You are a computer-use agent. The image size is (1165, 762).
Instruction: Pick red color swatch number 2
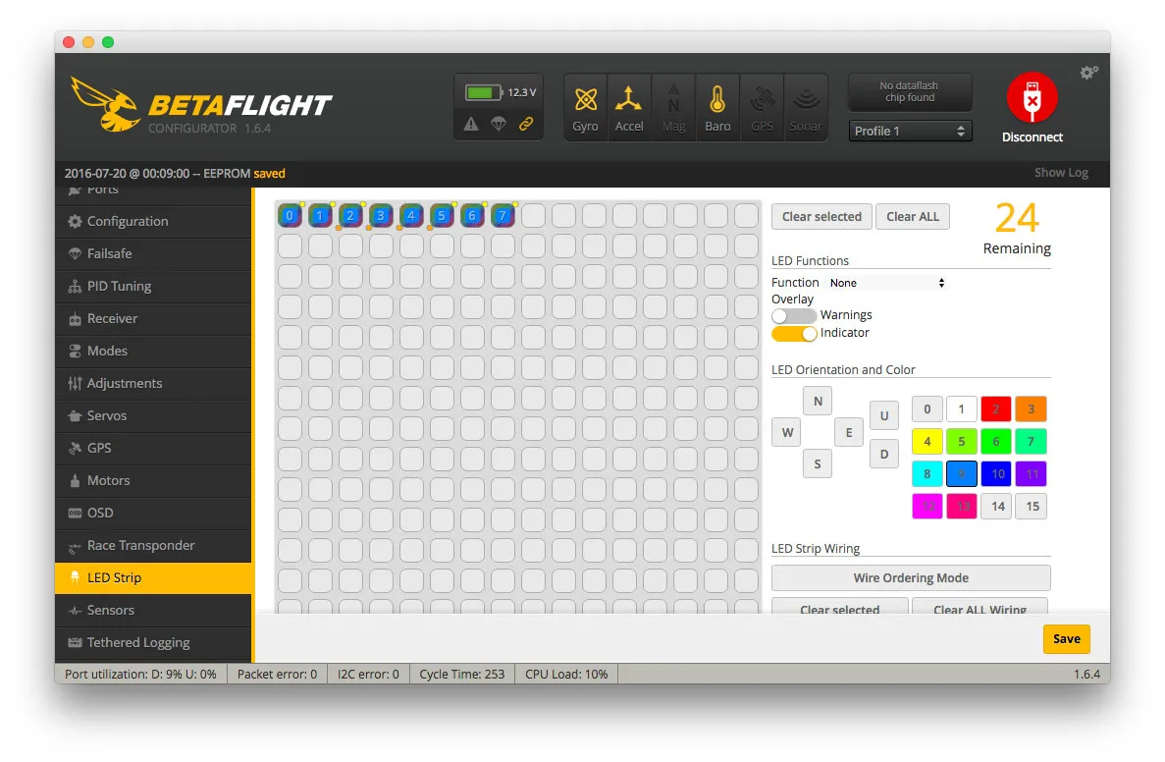pyautogui.click(x=995, y=408)
